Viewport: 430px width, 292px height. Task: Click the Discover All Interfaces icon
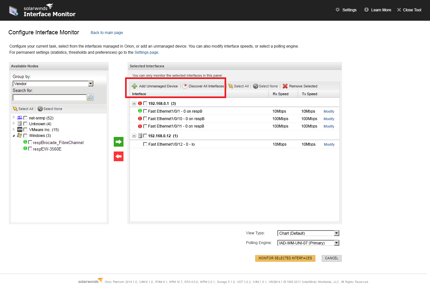coord(185,86)
